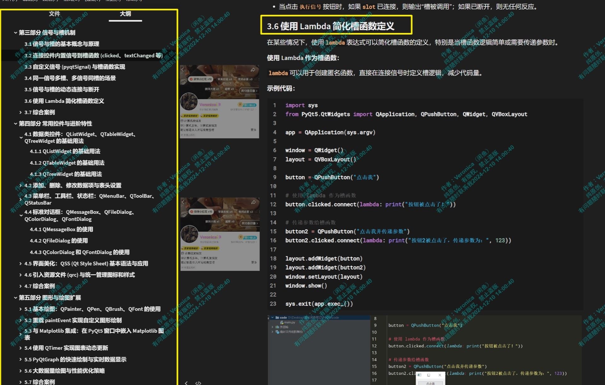This screenshot has width=605, height=385.
Task: Toggle the sidebar with the bottom arrow icon
Action: tap(186, 383)
